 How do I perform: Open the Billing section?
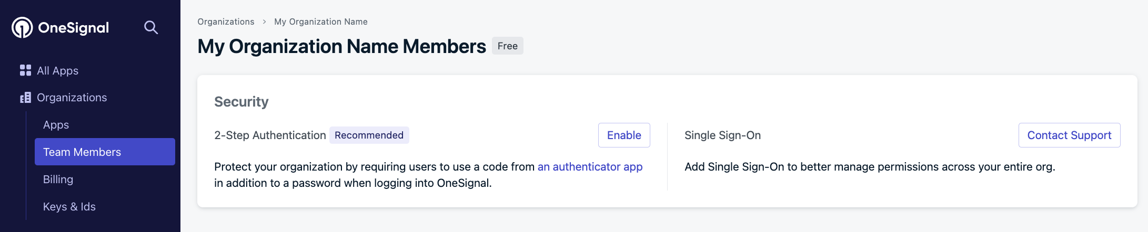point(58,180)
